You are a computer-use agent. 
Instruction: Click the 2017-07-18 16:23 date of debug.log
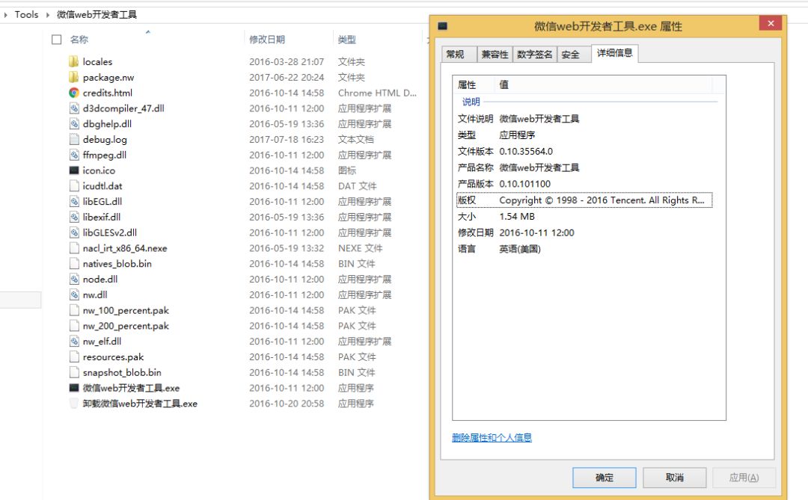point(287,140)
